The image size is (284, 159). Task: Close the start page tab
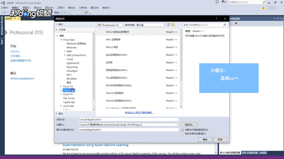(x=19, y=19)
